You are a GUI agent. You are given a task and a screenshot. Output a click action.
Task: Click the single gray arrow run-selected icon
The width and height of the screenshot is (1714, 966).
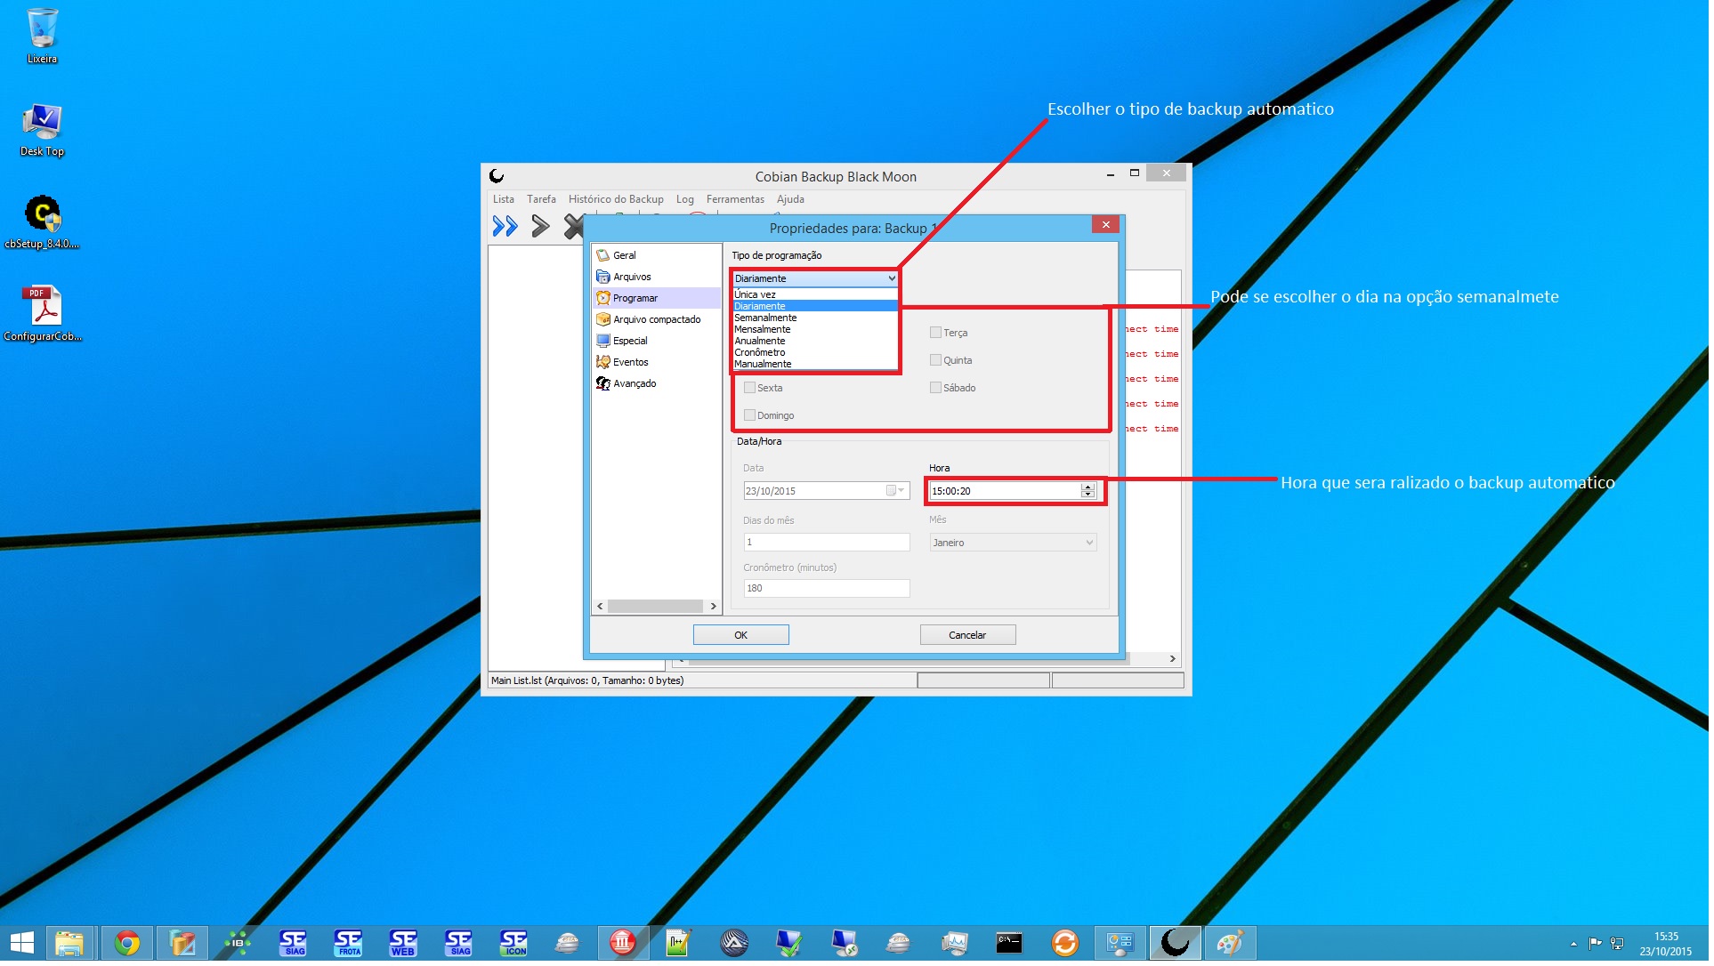(x=540, y=228)
